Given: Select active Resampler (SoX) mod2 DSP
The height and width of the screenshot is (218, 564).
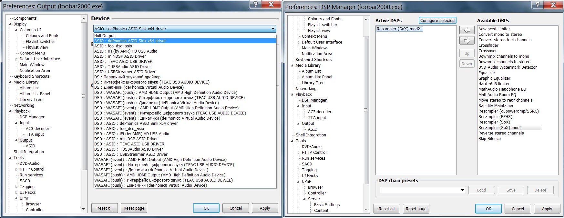Looking at the screenshot, I should pos(400,29).
